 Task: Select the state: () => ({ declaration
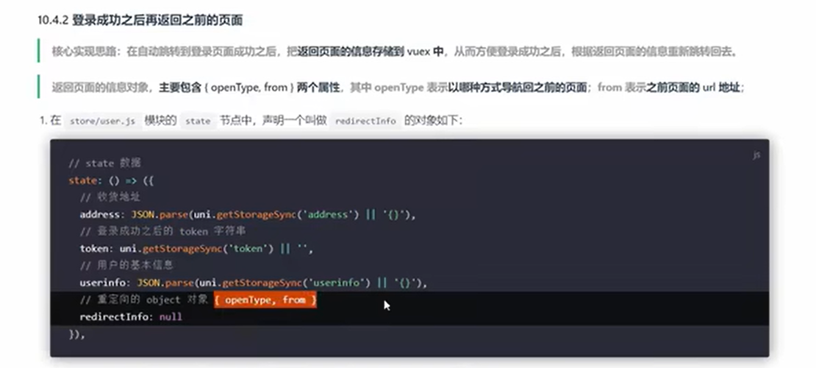110,180
